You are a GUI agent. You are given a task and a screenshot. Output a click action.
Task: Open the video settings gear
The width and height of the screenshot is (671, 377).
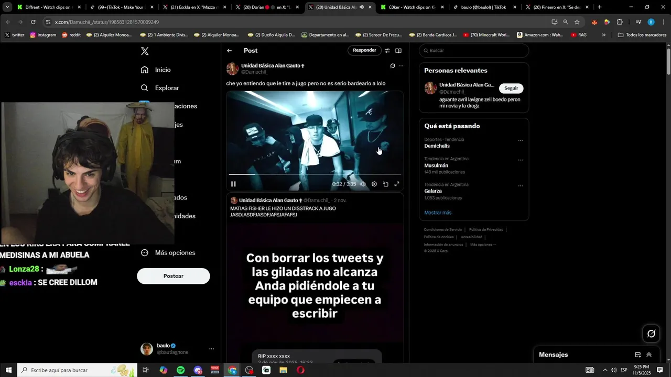coord(374,184)
